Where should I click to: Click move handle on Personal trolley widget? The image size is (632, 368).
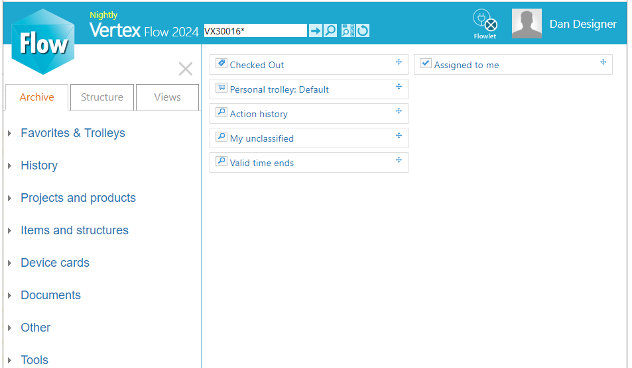(399, 87)
